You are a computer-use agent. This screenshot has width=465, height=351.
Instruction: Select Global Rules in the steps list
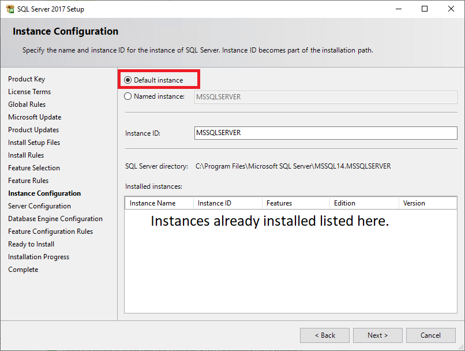[27, 104]
